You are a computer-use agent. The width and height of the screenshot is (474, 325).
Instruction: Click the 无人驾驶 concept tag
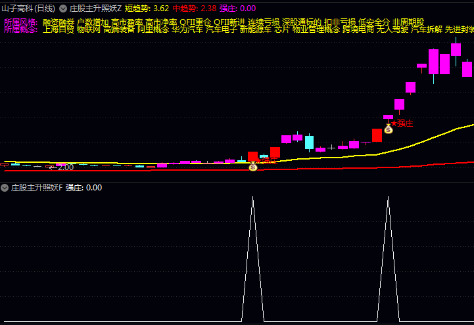[392, 30]
